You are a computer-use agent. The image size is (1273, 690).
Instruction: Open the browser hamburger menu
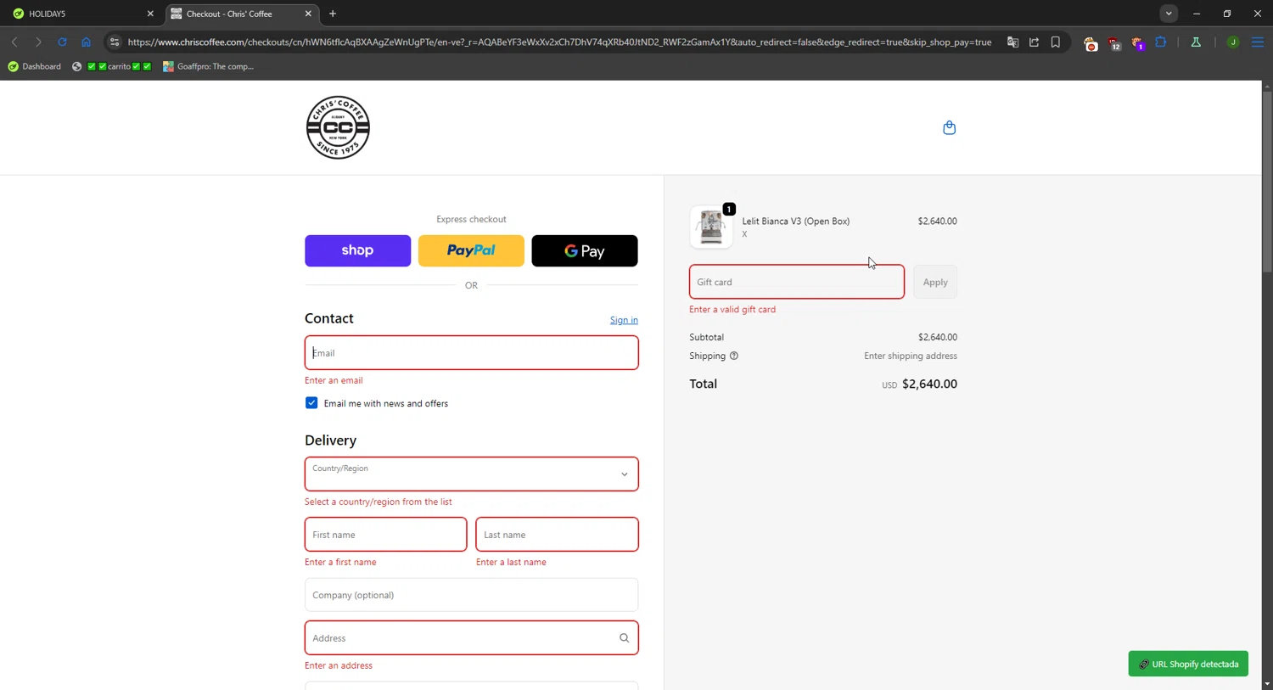1258,42
